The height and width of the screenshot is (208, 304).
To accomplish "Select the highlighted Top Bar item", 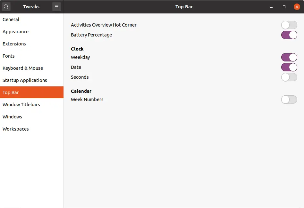I will (x=32, y=92).
